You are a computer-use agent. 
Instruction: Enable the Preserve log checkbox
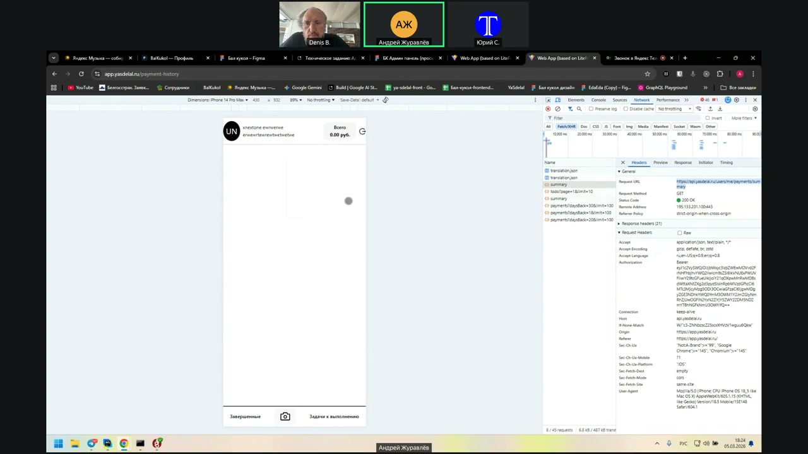click(x=591, y=109)
